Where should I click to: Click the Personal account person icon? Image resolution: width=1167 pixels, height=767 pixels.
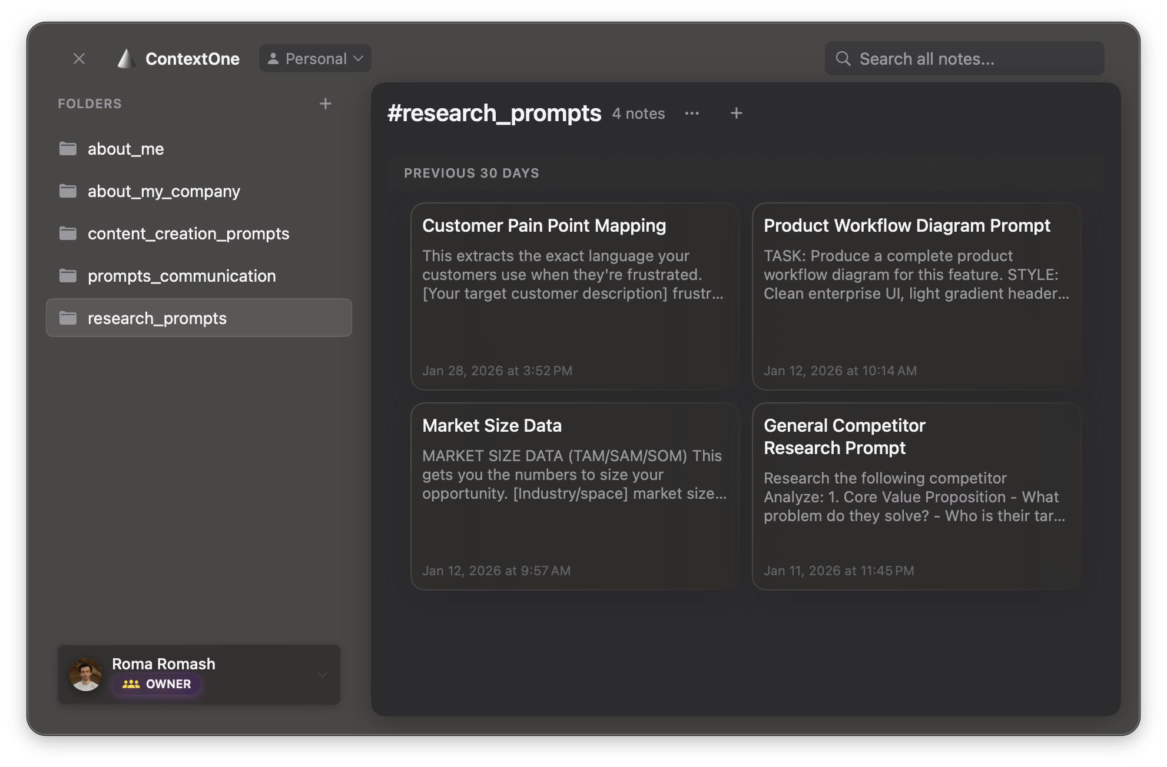273,58
